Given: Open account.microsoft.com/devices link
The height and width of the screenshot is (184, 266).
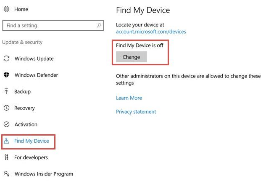Looking at the screenshot, I should (151, 32).
